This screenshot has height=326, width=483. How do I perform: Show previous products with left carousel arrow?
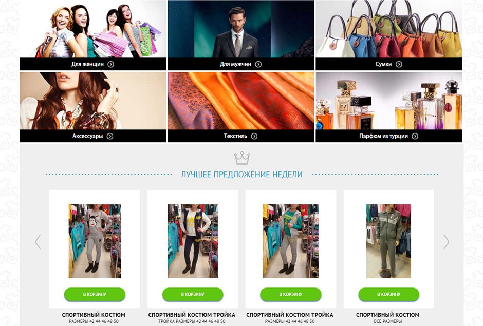(38, 242)
